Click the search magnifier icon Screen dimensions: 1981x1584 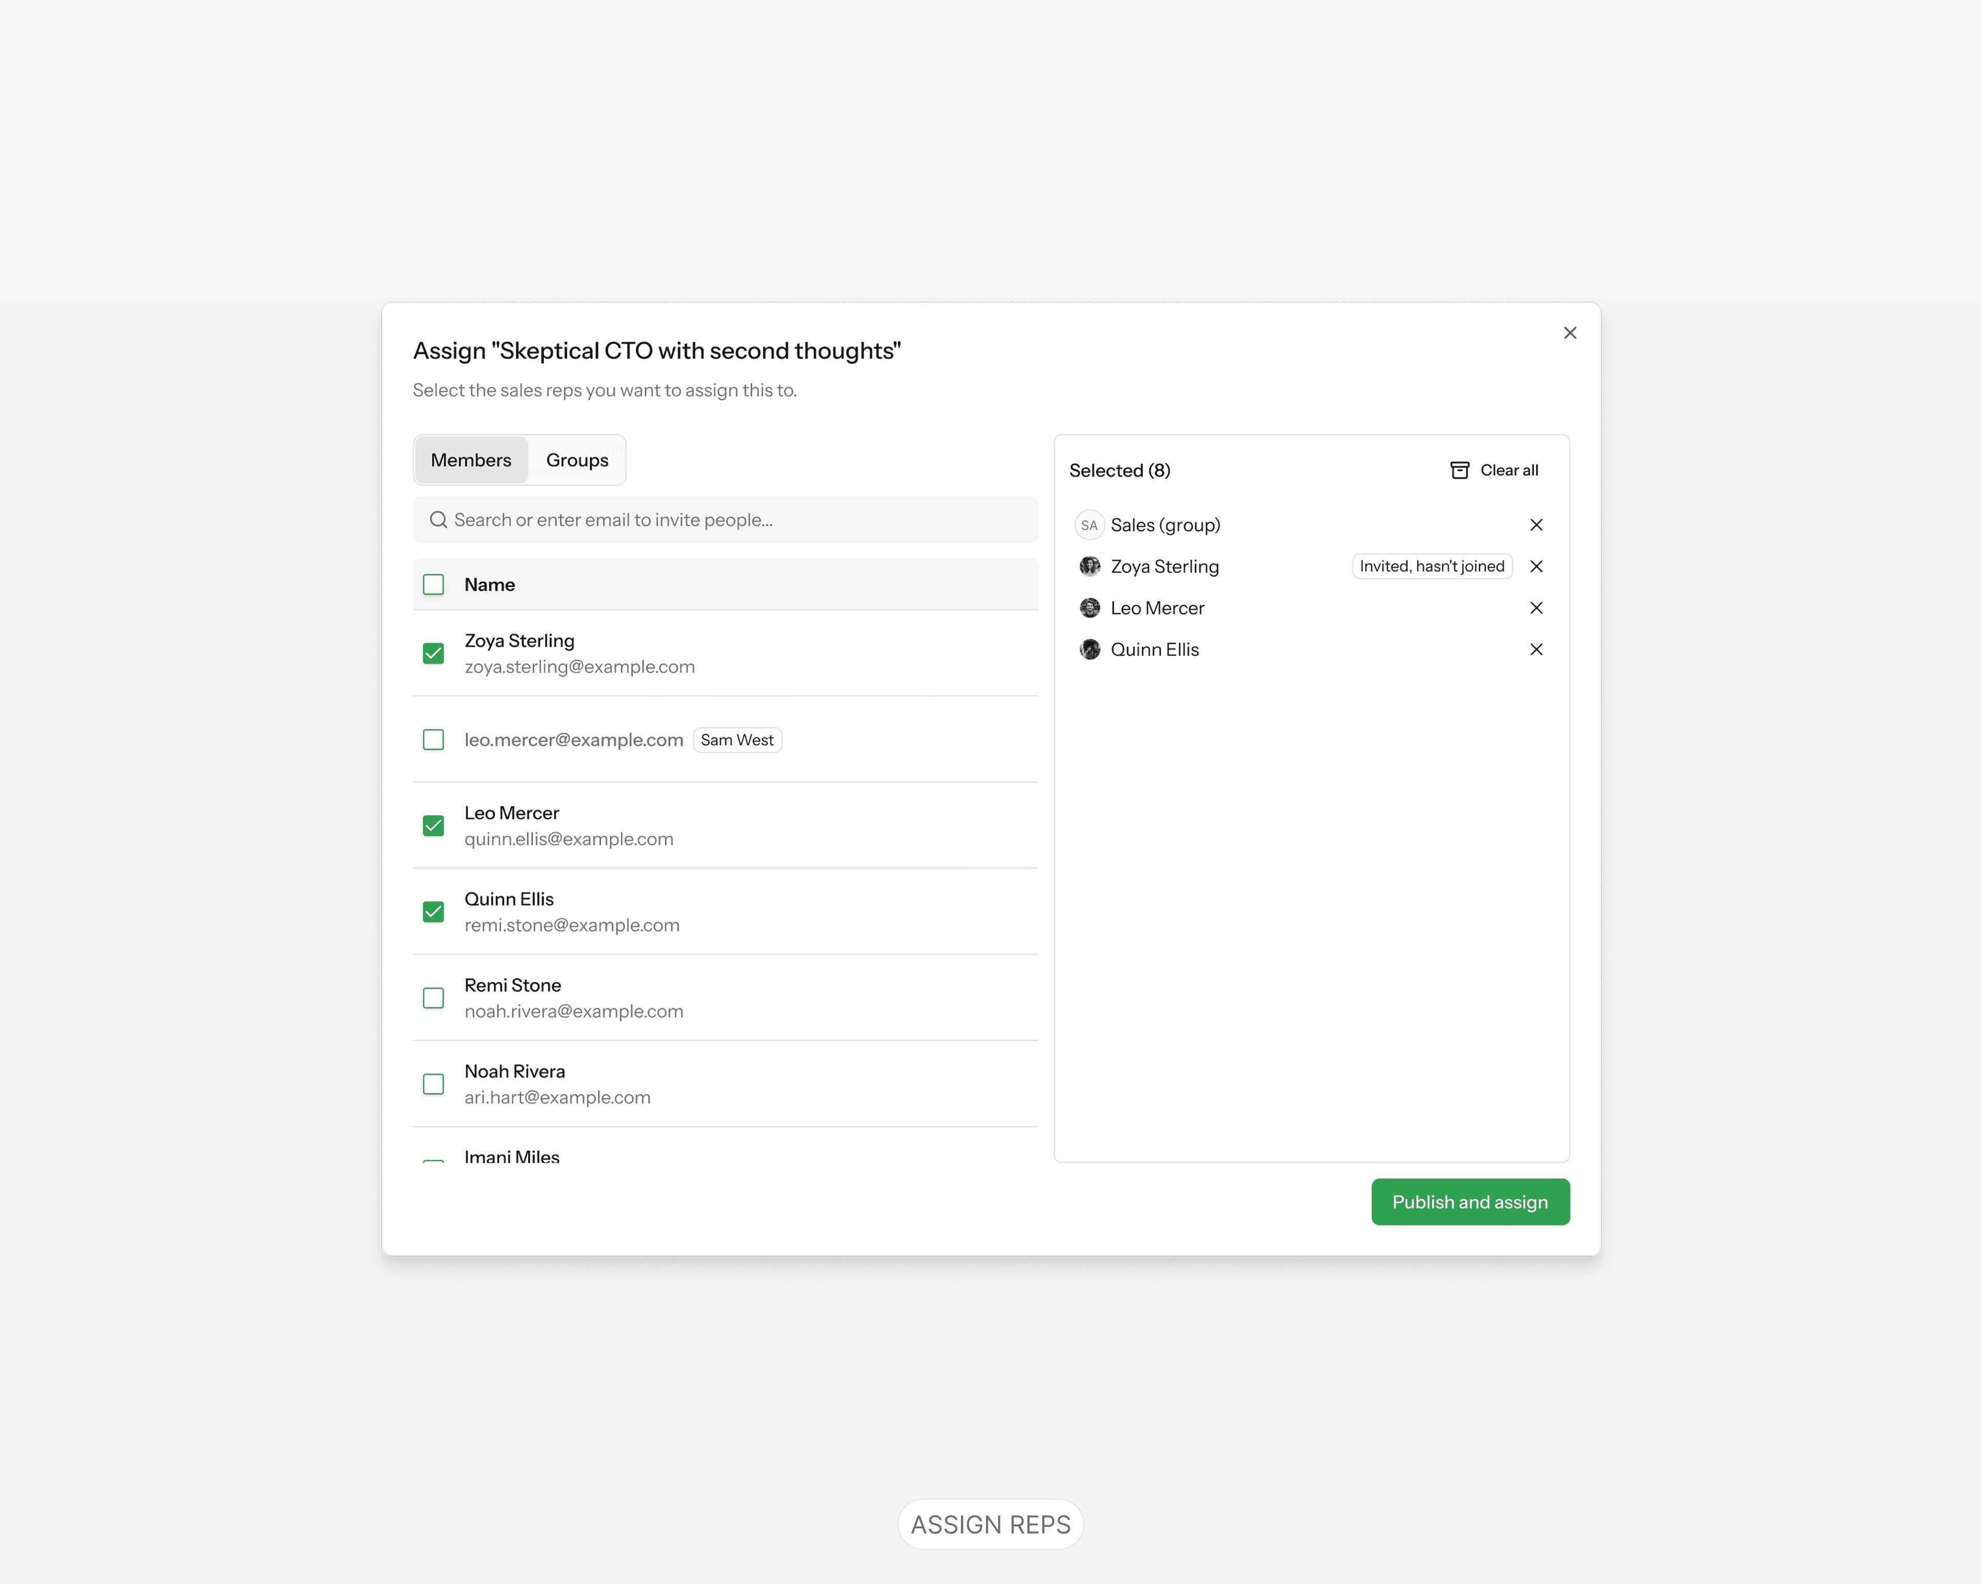pos(439,520)
